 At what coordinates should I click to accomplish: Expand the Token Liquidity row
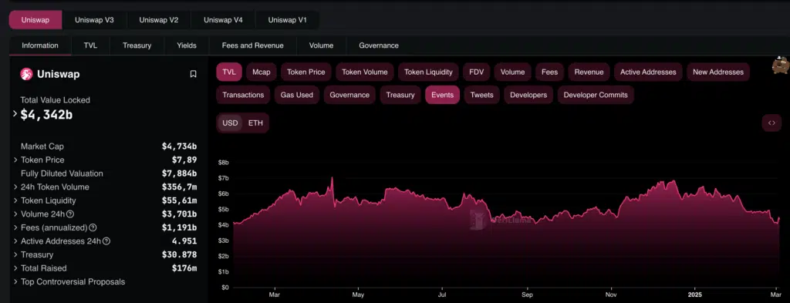[x=15, y=200]
